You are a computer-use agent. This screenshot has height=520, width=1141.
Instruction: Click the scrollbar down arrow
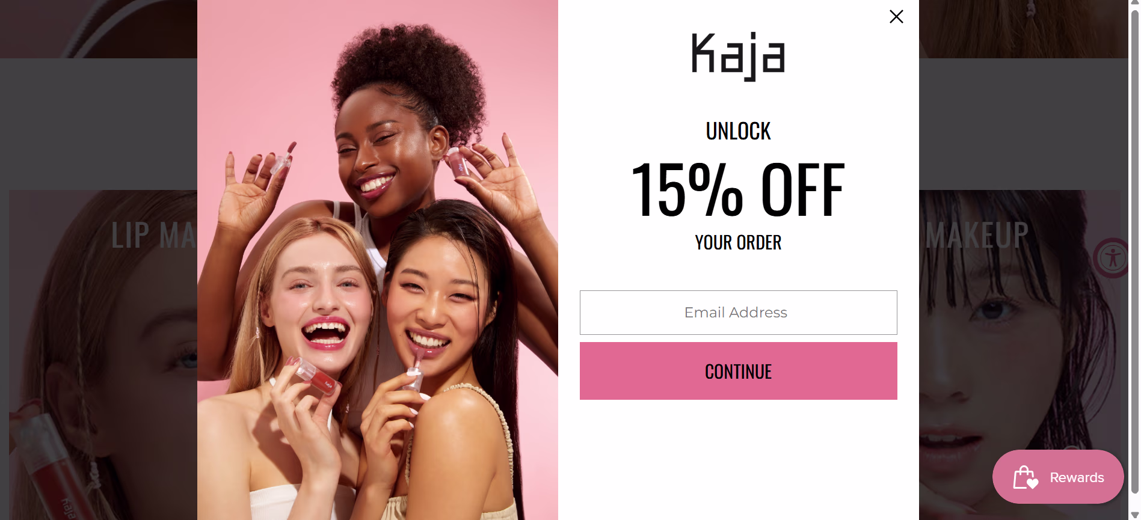coord(1134,515)
